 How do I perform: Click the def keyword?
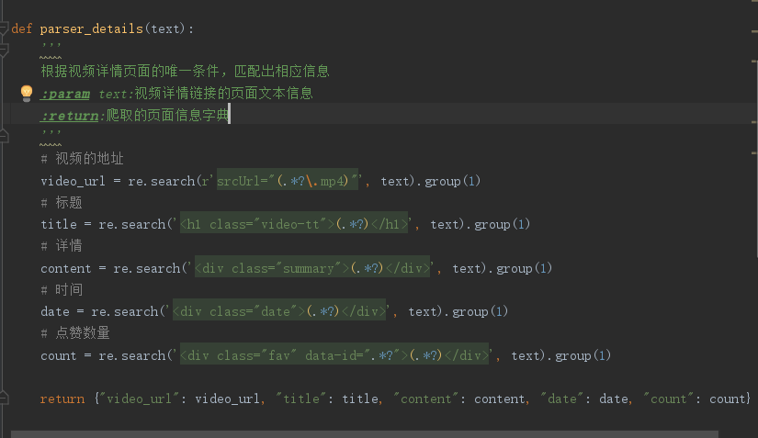tap(22, 29)
